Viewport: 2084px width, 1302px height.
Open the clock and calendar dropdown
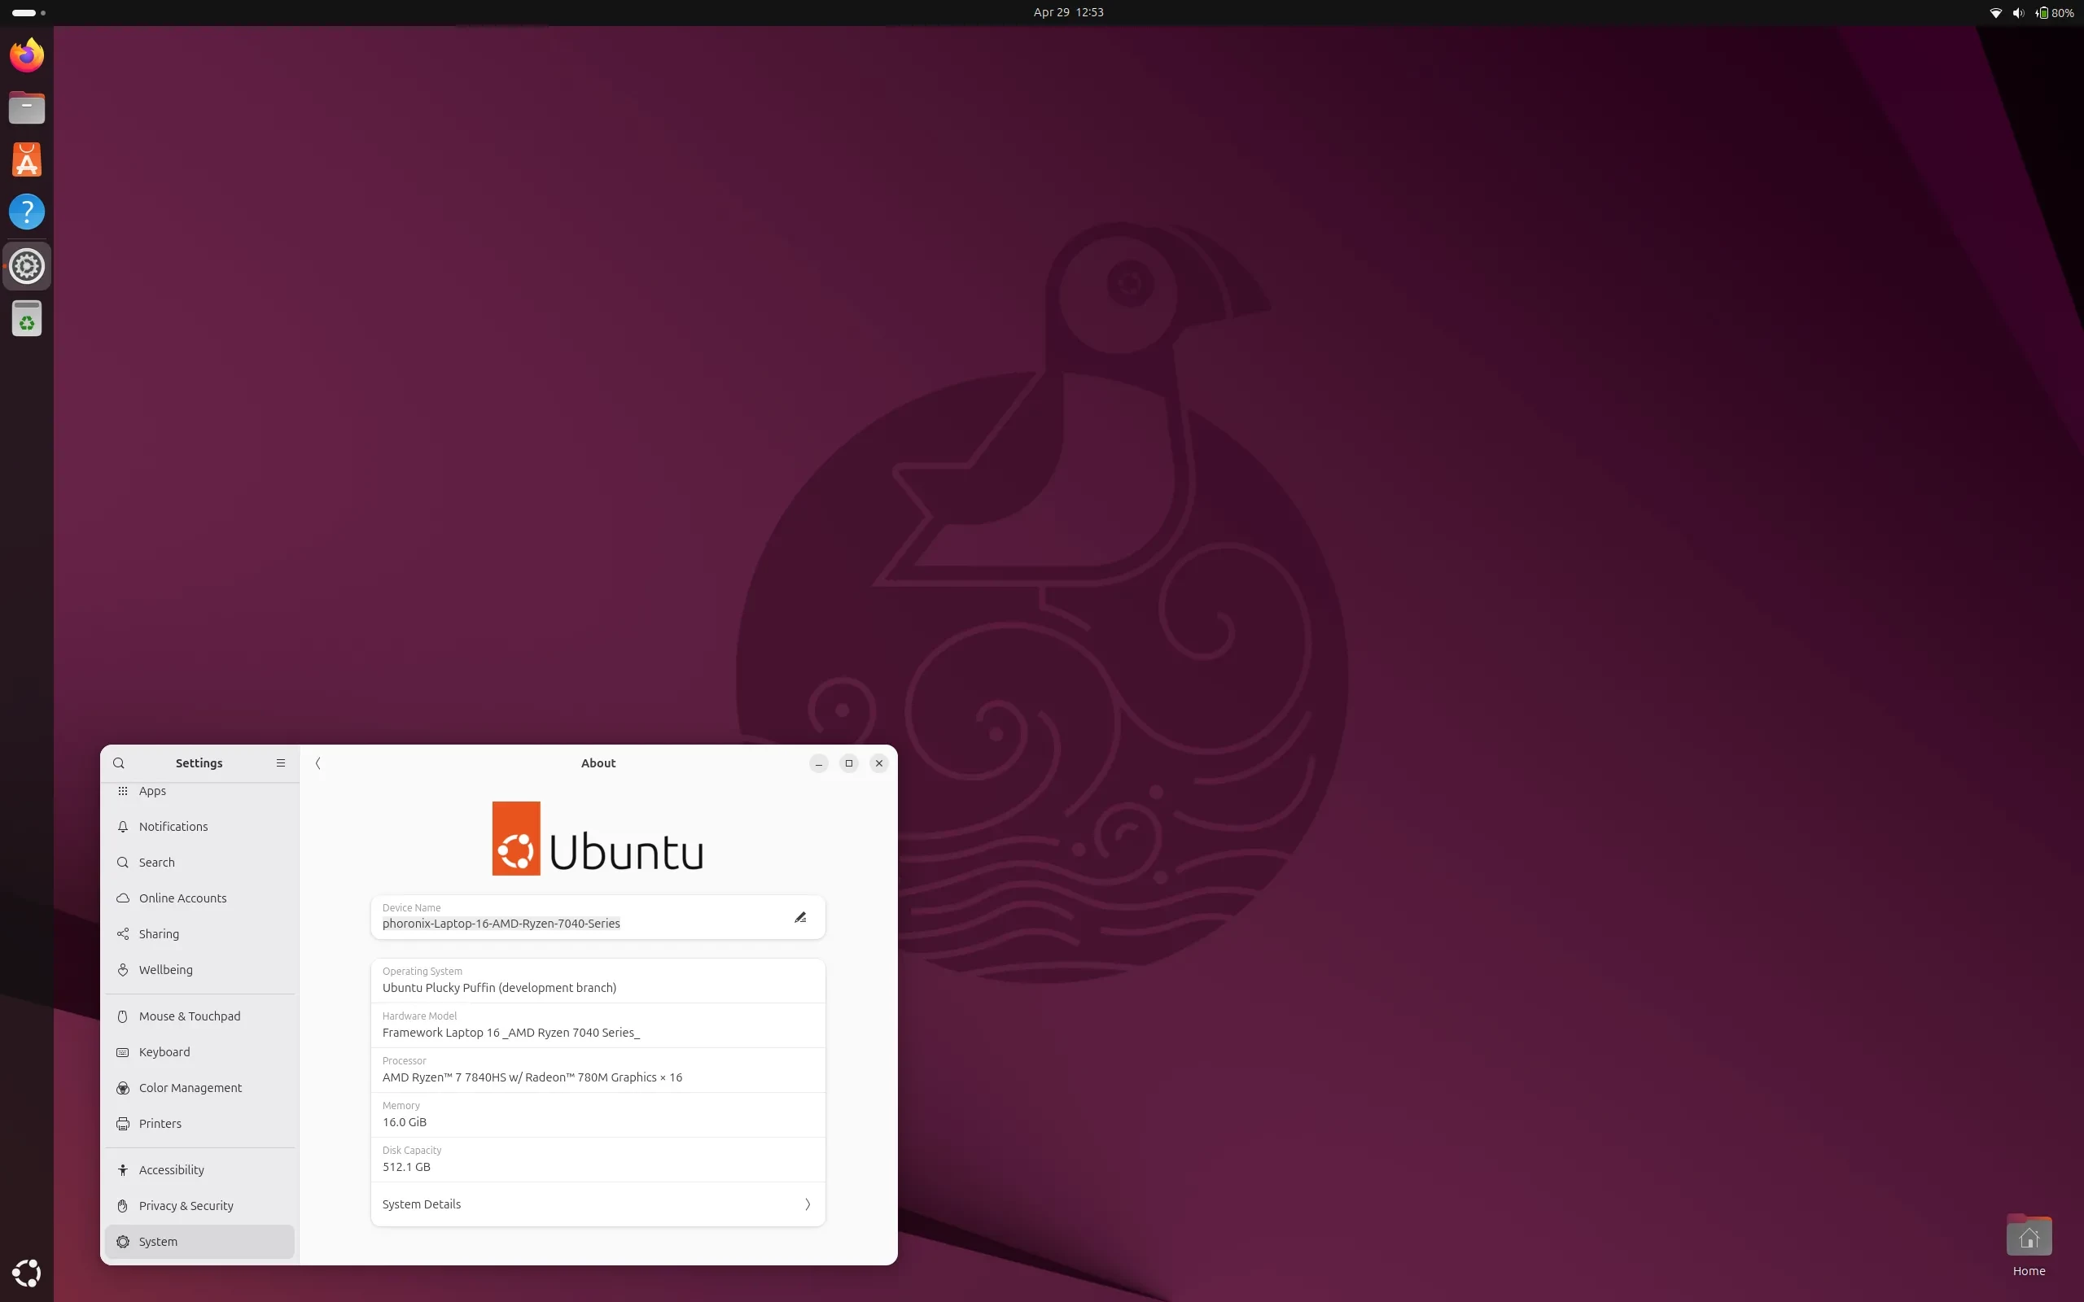point(1068,12)
